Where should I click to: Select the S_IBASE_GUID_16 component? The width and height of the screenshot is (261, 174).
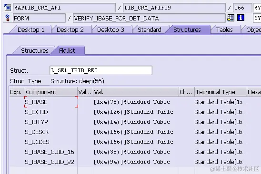[51, 152]
